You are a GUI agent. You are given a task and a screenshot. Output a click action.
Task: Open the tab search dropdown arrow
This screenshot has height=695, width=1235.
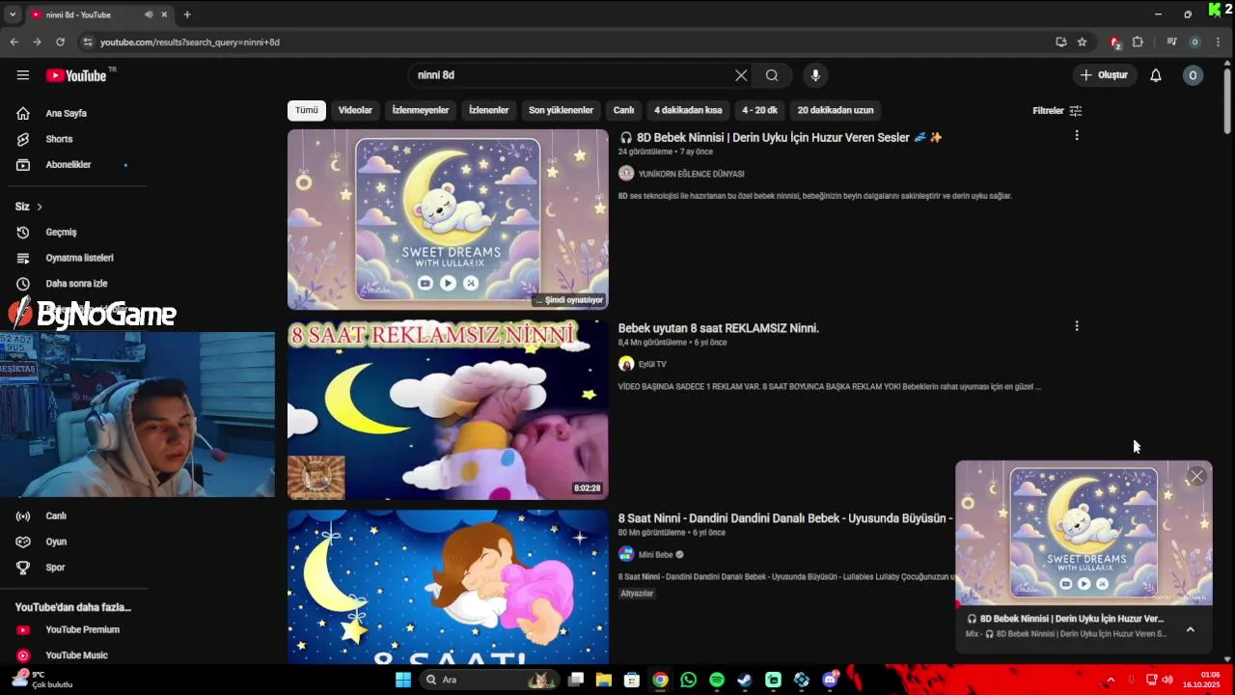click(x=13, y=14)
